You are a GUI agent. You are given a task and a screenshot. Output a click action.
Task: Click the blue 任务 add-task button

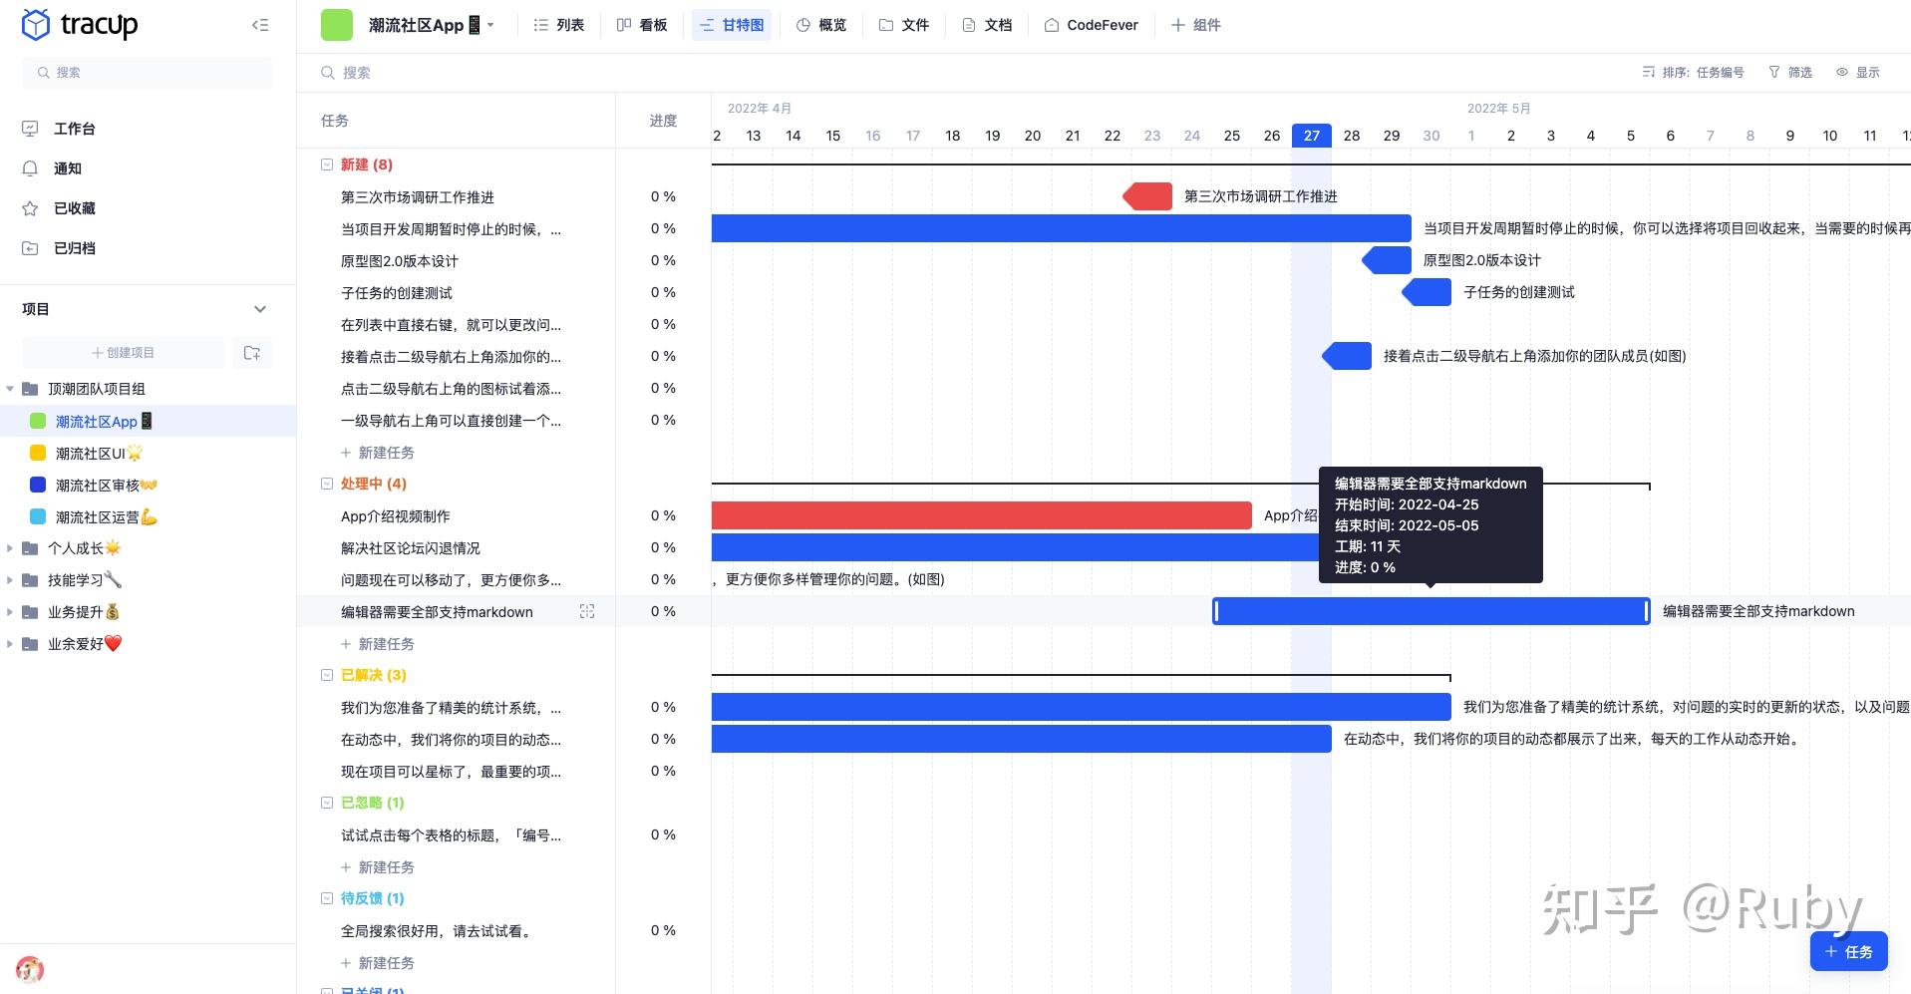(1848, 952)
